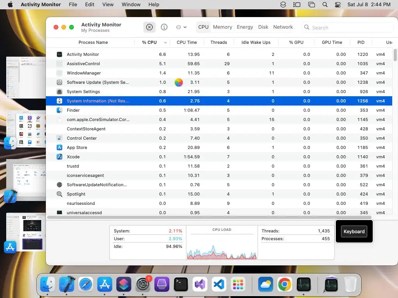Screen dimensions: 398x298
Task: Open Visual Studio Code from the Dock
Action: 219,284
